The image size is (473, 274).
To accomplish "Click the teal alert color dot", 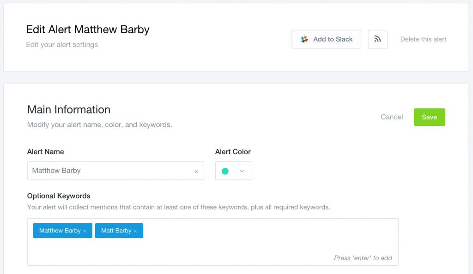I will pyautogui.click(x=225, y=171).
